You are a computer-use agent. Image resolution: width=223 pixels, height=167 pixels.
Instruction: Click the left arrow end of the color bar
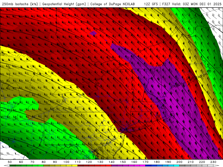[x=7, y=166]
